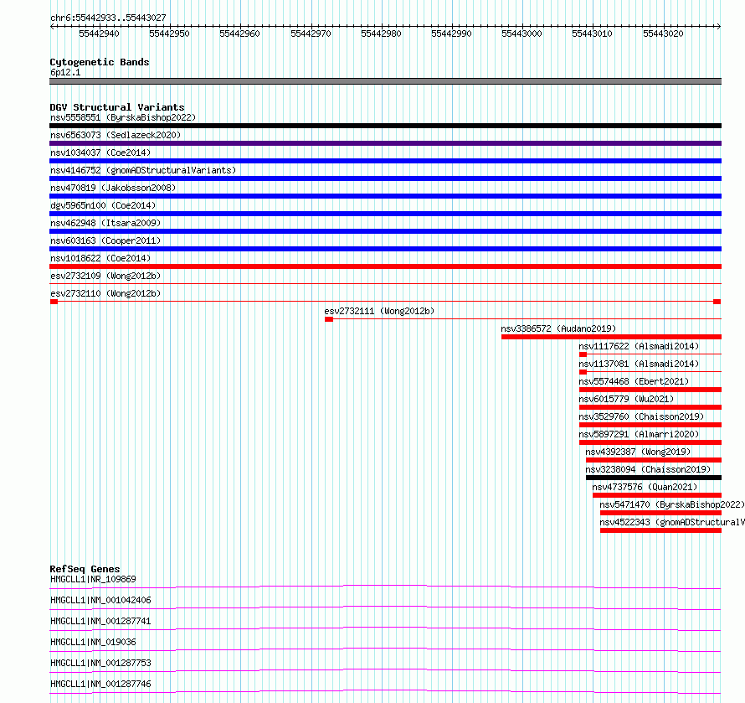
Task: Open HMGCLL1|NR_109869 transcript label
Action: point(93,579)
